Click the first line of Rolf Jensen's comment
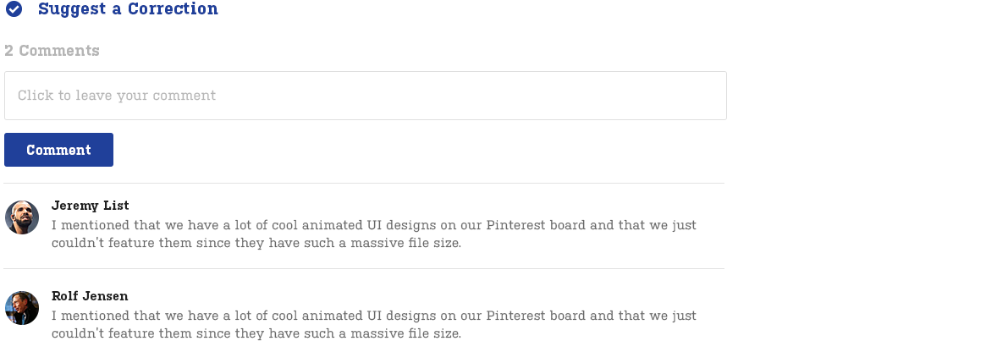This screenshot has width=997, height=352. click(x=373, y=316)
